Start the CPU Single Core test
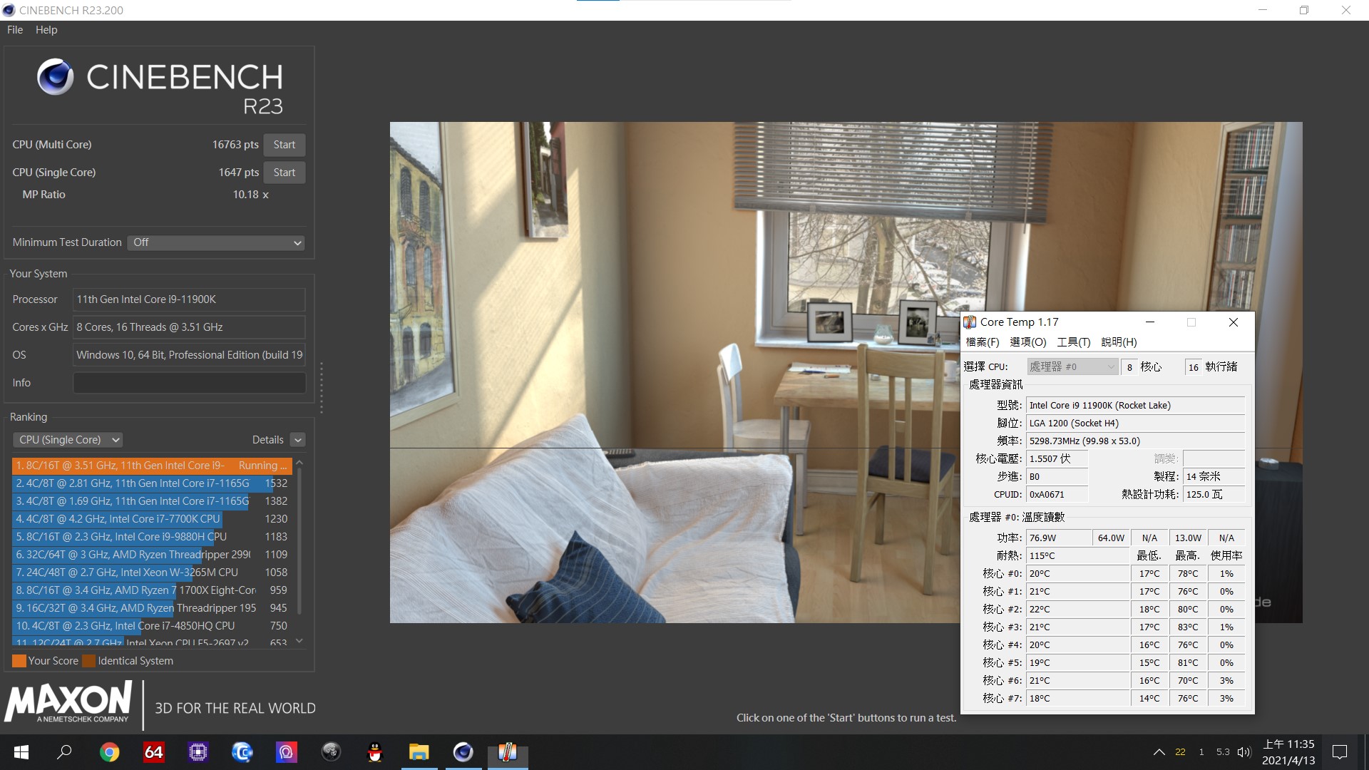Image resolution: width=1369 pixels, height=770 pixels. point(284,173)
